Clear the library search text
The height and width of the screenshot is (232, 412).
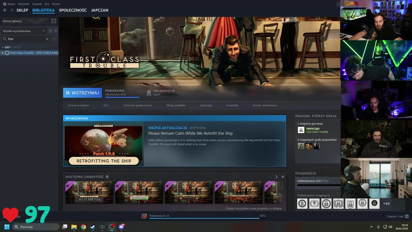(47, 39)
